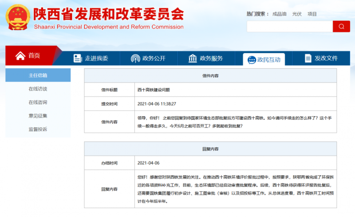Viewport: 355px width, 217px height.
Task: Click the 走进我委 profile card icon
Action: (78, 59)
